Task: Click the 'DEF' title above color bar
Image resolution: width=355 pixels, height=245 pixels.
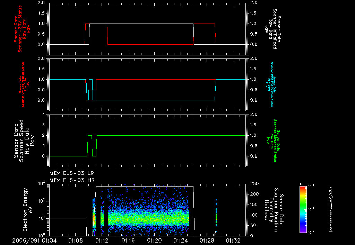Action: (x=303, y=184)
